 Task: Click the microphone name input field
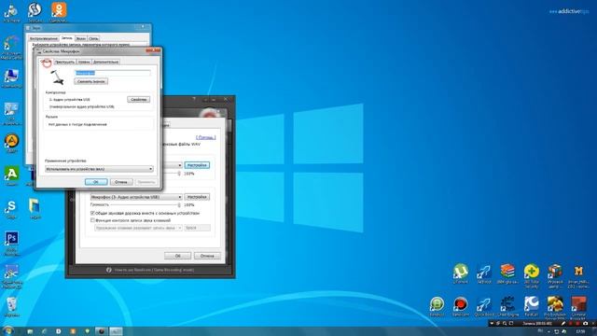[x=112, y=73]
